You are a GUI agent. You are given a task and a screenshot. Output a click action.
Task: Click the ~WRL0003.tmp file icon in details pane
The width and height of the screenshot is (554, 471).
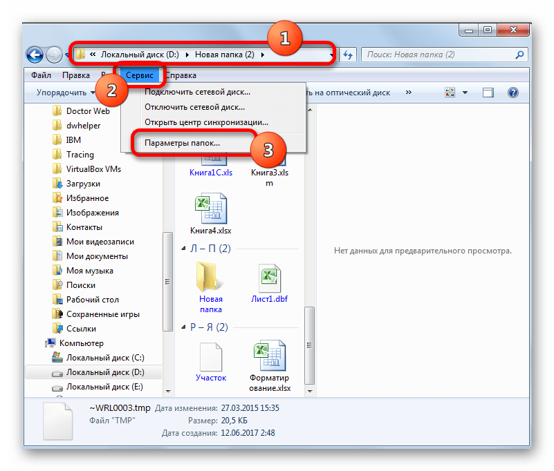pos(58,421)
